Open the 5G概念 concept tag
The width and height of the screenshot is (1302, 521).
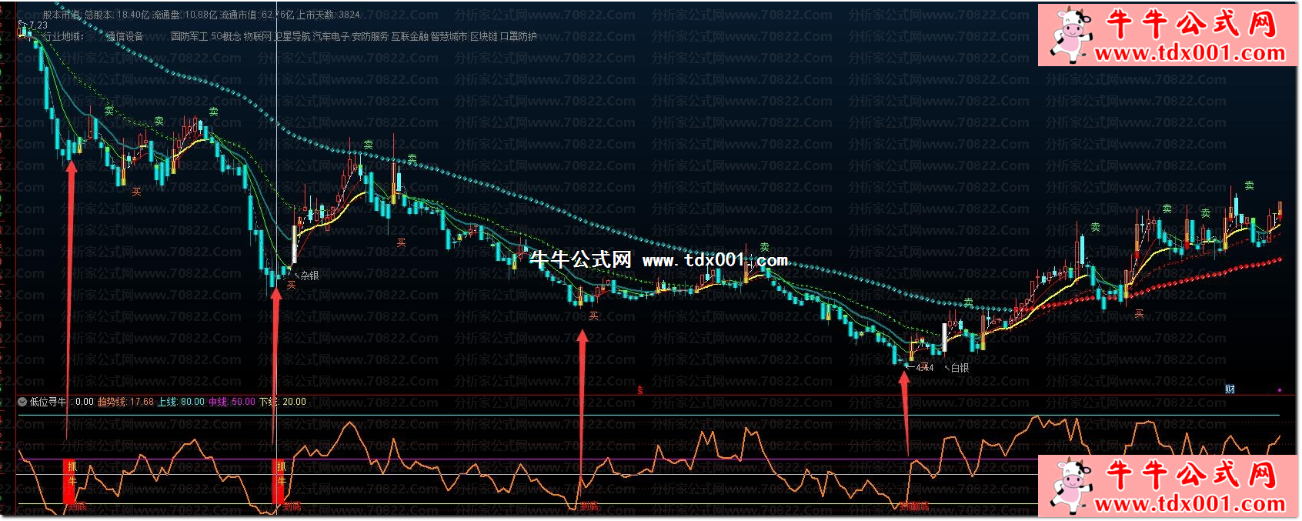pyautogui.click(x=225, y=36)
